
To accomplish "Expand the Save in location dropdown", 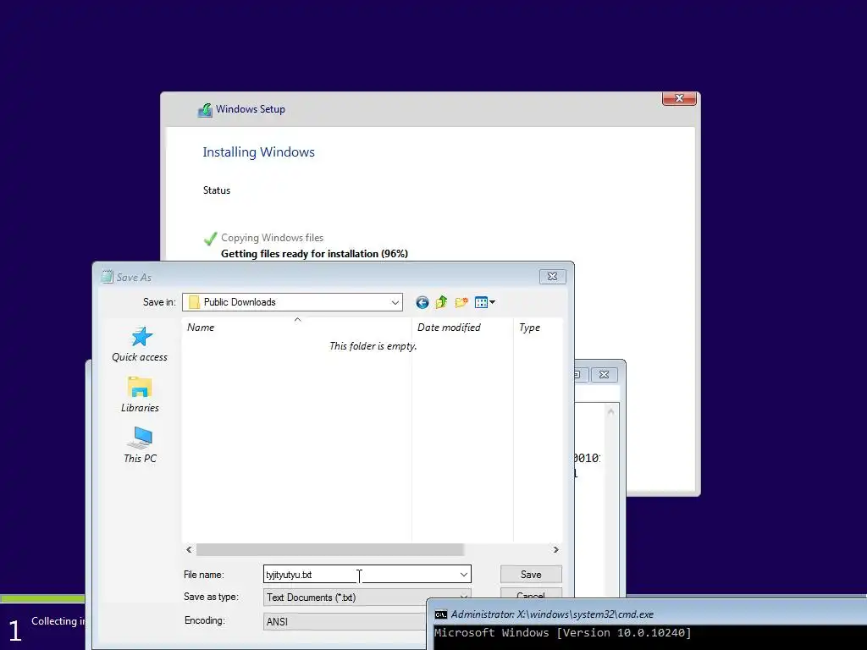I will coord(395,302).
